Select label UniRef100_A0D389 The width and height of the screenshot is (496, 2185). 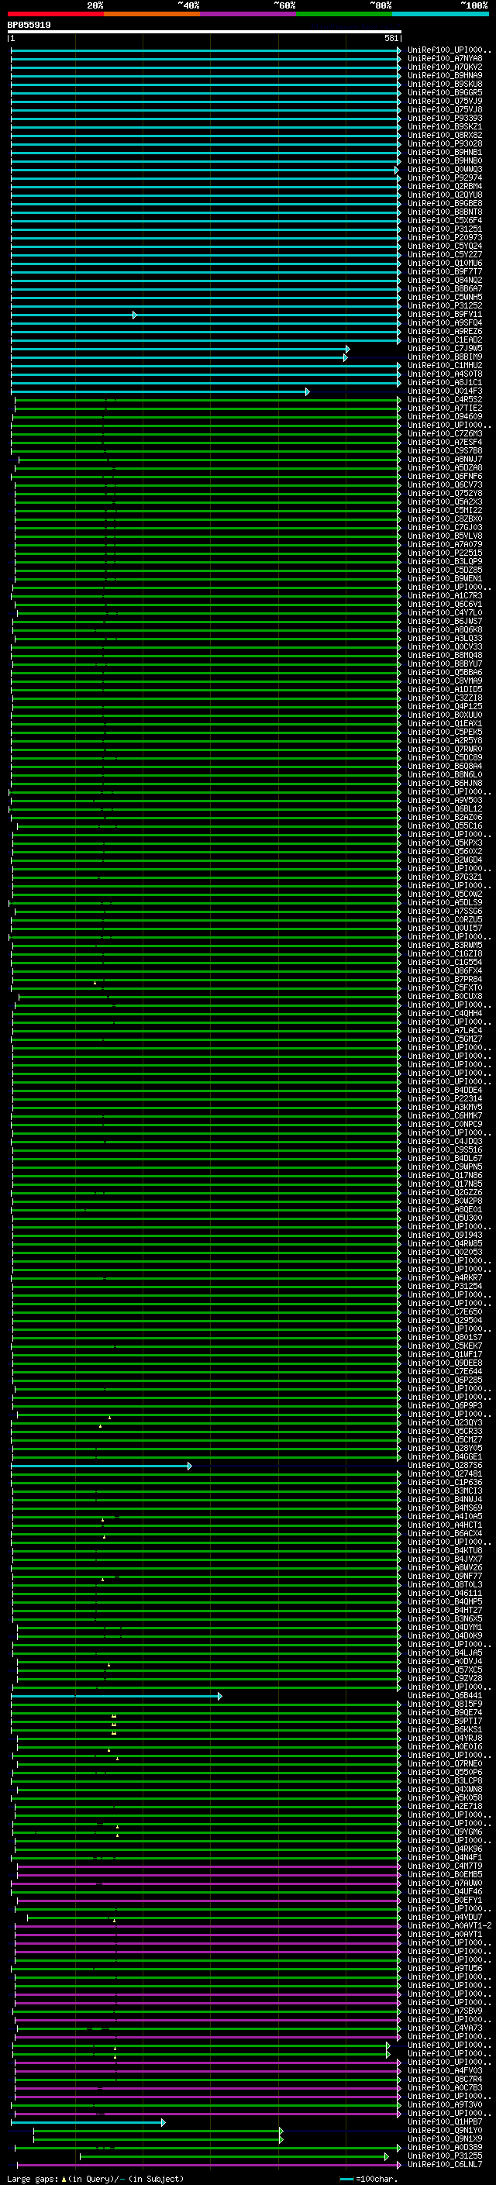coord(445,2147)
